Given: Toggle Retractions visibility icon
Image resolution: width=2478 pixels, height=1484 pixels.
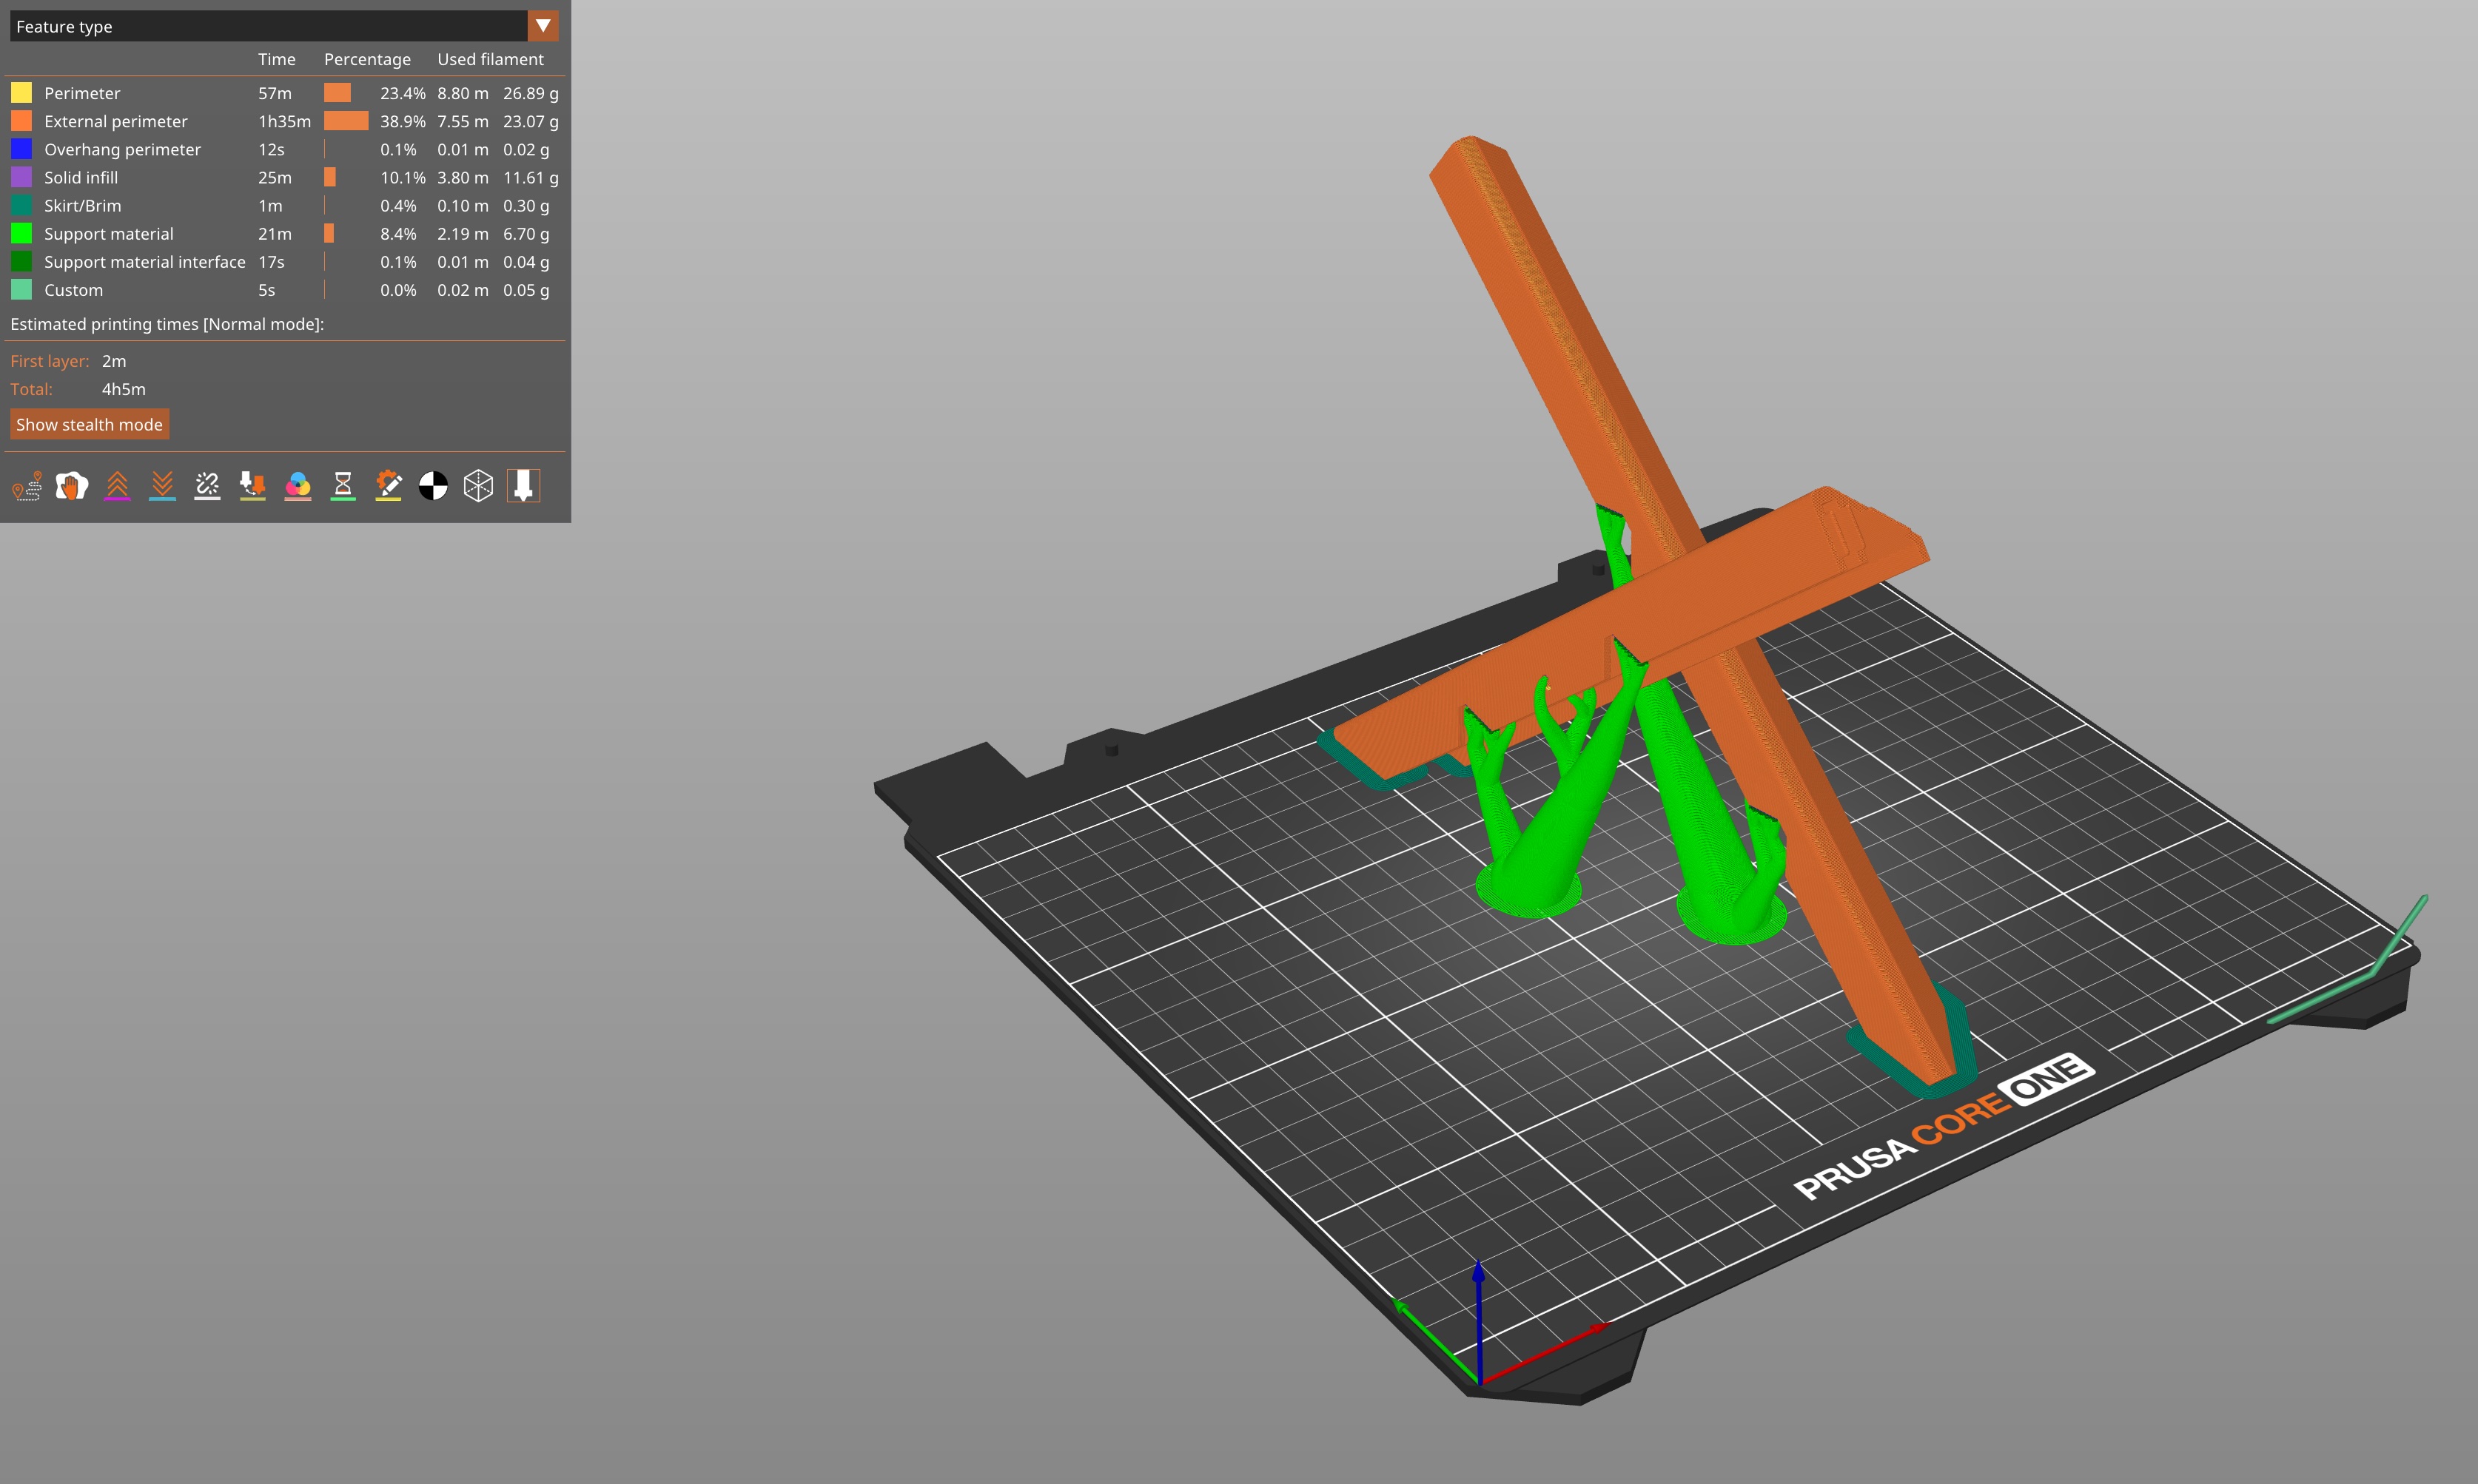Looking at the screenshot, I should [117, 486].
